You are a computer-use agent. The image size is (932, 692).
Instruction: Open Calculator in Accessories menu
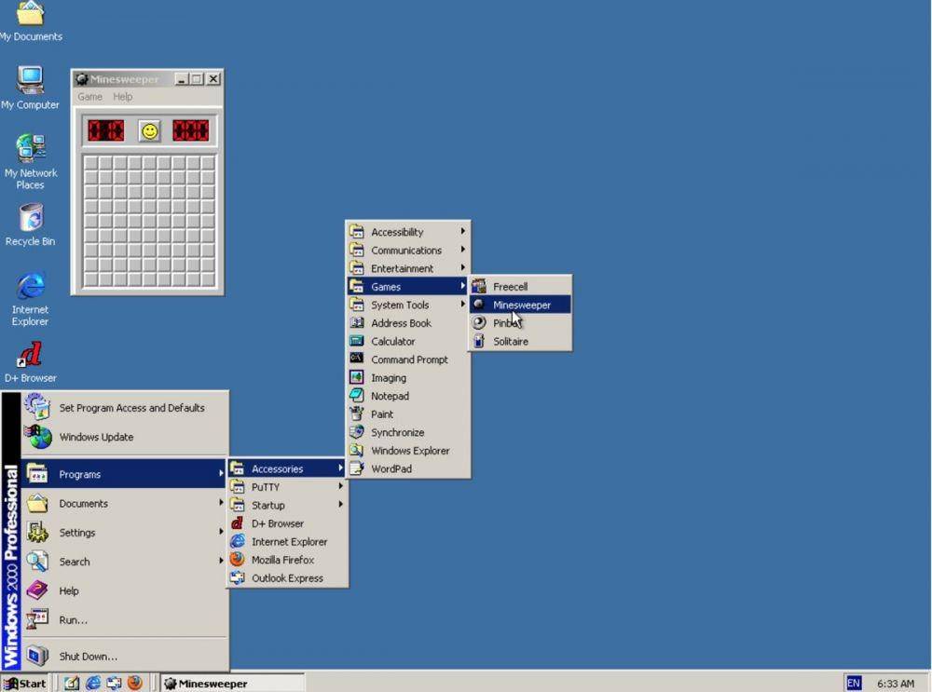tap(408, 342)
